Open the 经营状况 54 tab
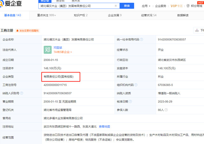Viewport: 204px width, 144px height. point(149,15)
